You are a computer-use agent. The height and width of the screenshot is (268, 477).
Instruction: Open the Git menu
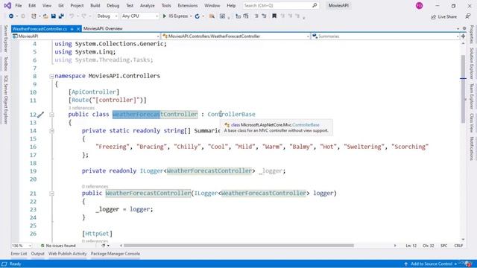tap(61, 5)
